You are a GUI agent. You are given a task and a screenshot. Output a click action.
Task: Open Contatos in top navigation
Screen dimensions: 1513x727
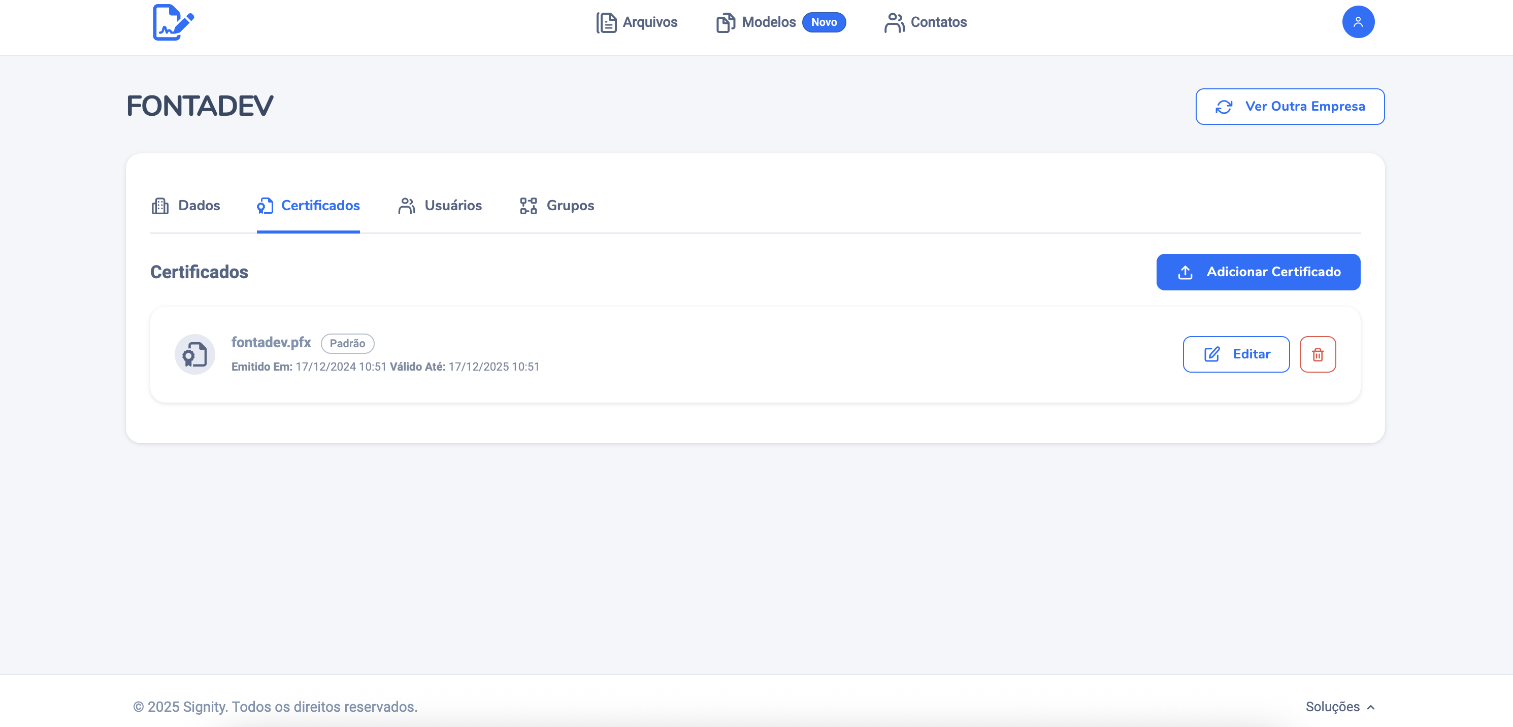point(925,22)
